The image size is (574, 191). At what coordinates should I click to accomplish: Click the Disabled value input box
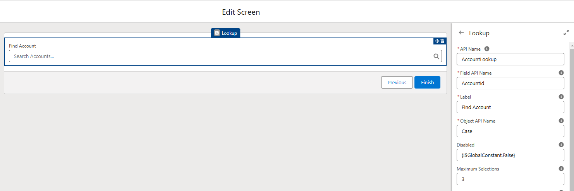(510, 155)
